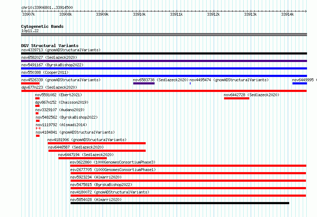Click the red nsv4184841 variant bar
Viewport: 317px width, 217px height.
point(38,136)
